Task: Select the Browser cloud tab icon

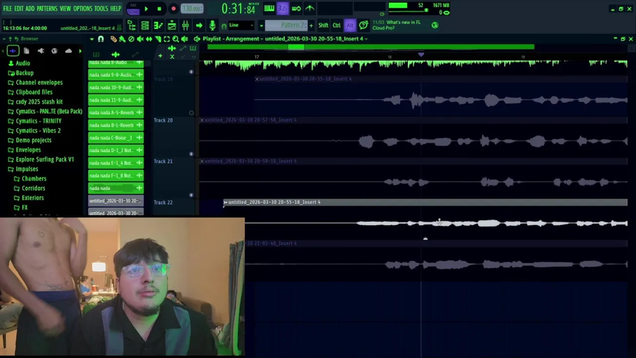Action: pyautogui.click(x=69, y=51)
